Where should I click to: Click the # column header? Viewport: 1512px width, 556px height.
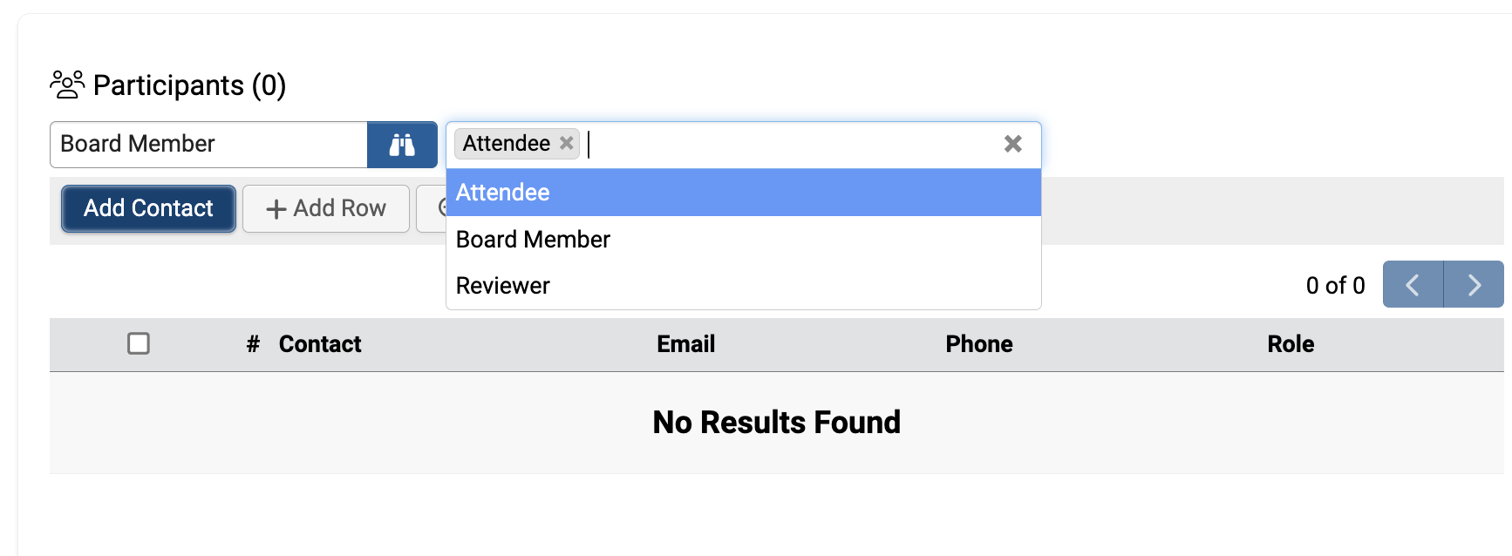[253, 344]
